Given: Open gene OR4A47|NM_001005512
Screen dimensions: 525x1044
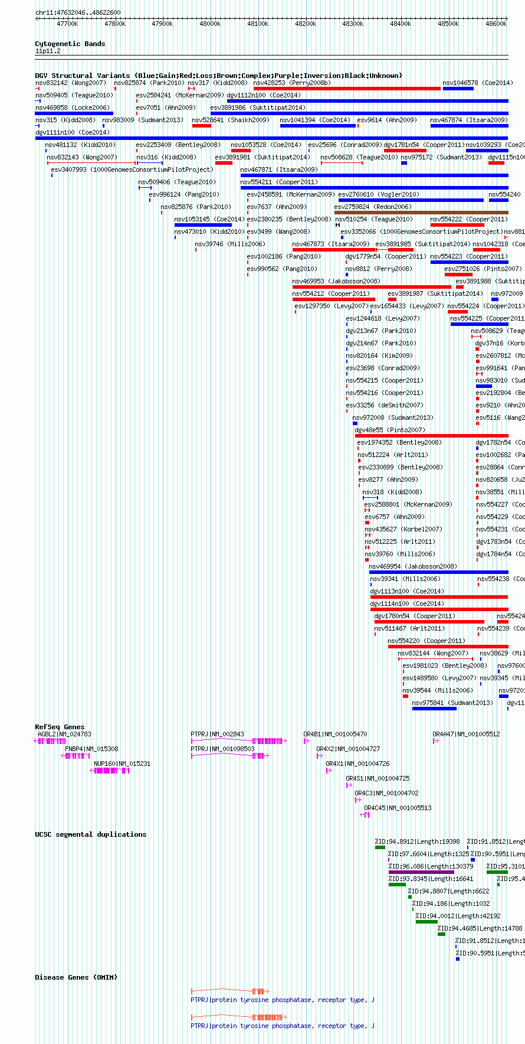Looking at the screenshot, I should tap(466, 734).
